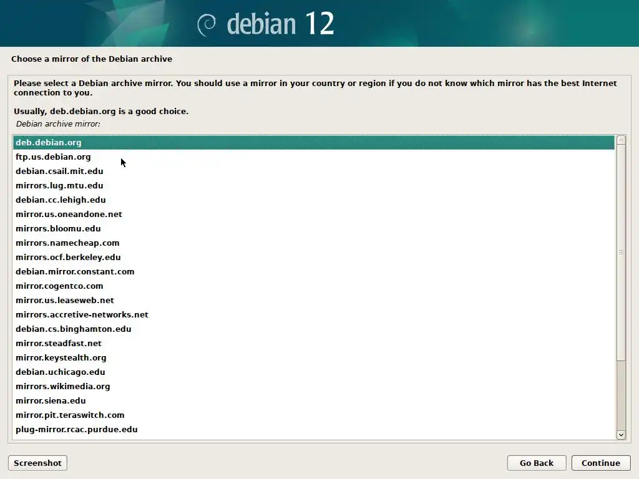Click the scrollbar down arrow
This screenshot has width=639, height=479.
coord(621,435)
